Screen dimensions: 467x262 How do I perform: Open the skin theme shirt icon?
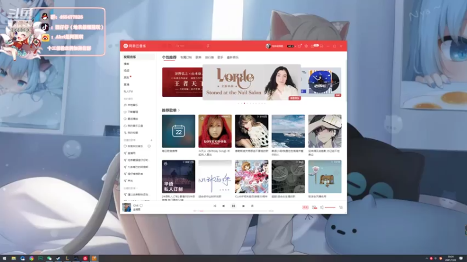click(x=299, y=46)
